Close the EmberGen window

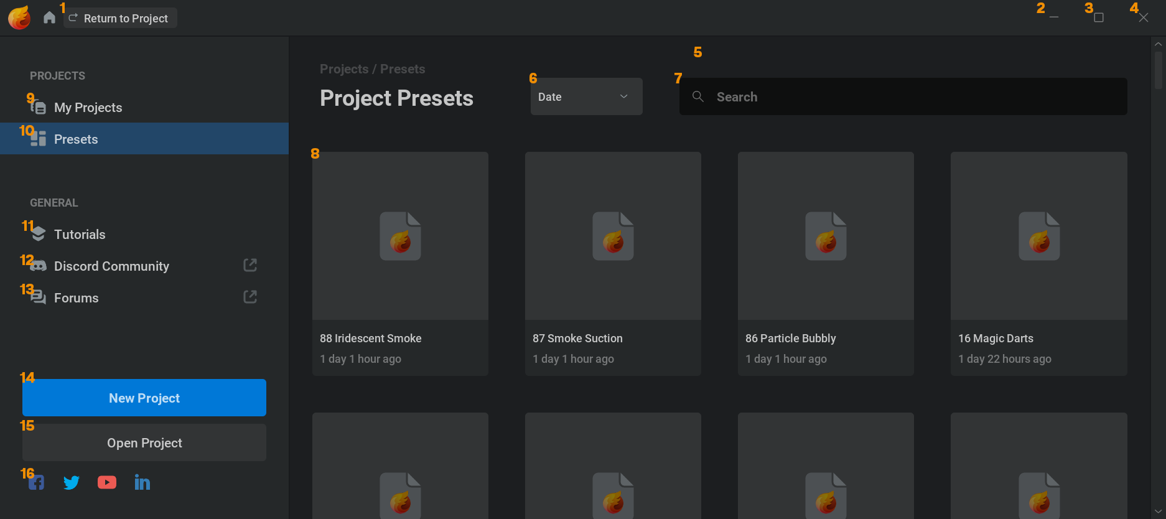click(x=1144, y=17)
